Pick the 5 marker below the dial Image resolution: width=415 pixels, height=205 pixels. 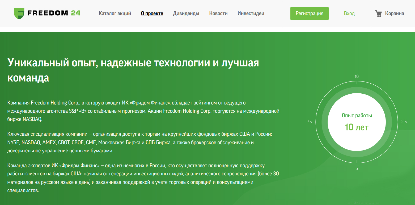[357, 168]
